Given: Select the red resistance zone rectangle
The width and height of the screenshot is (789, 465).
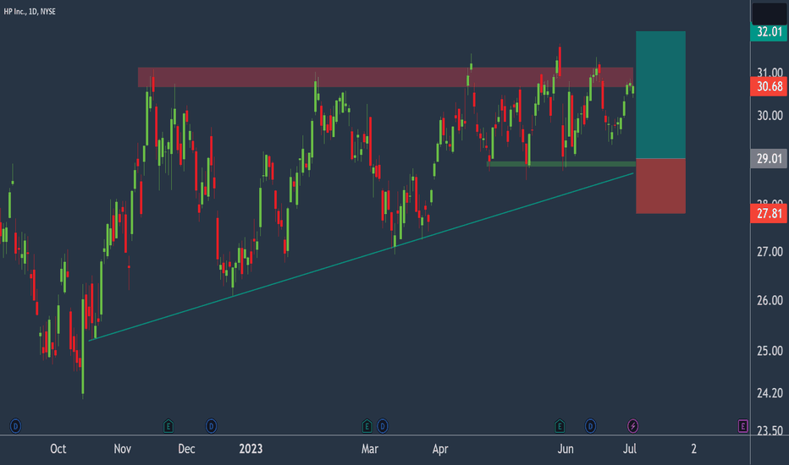Looking at the screenshot, I should tap(385, 78).
